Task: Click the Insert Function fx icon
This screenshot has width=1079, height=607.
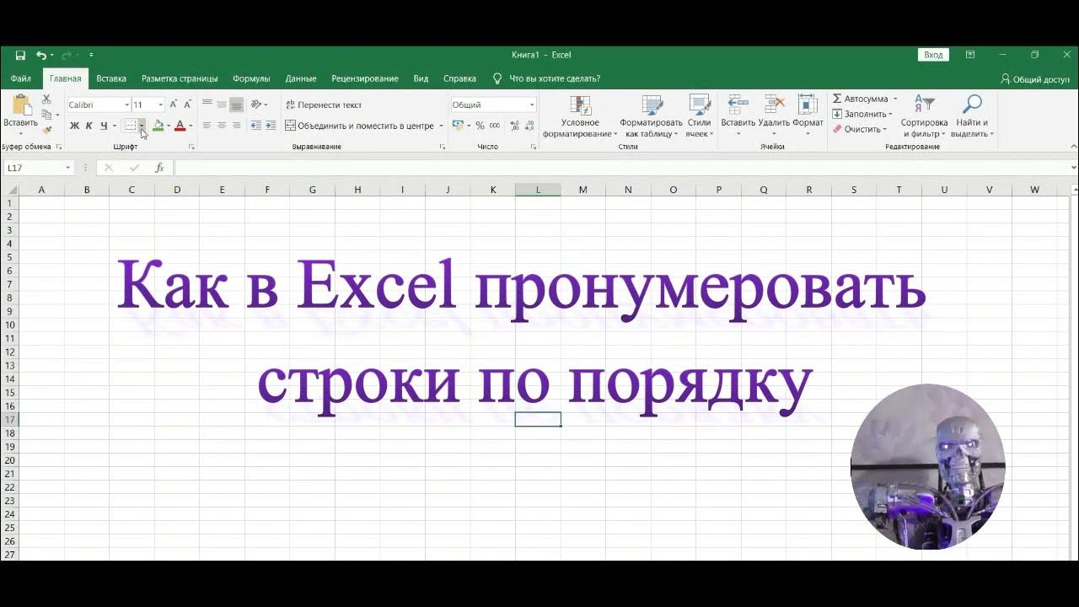Action: [x=159, y=168]
